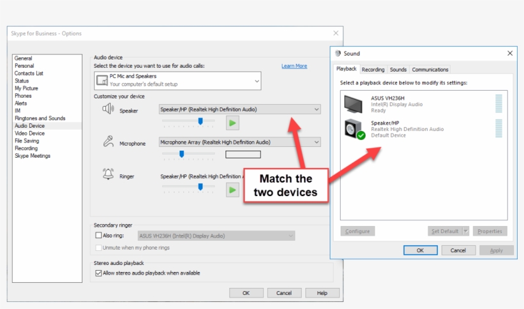Select Audio Device in the options list
This screenshot has width=524, height=309.
click(30, 126)
